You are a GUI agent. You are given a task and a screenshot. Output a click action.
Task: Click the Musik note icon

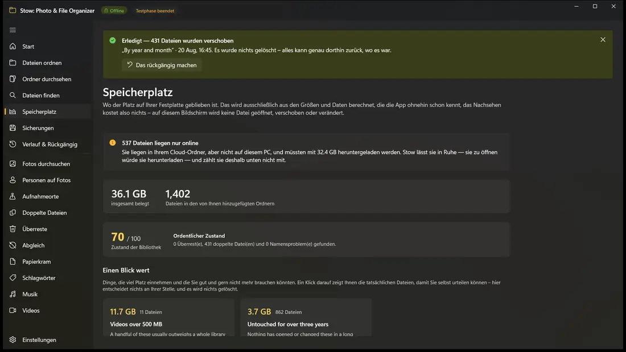coord(13,294)
